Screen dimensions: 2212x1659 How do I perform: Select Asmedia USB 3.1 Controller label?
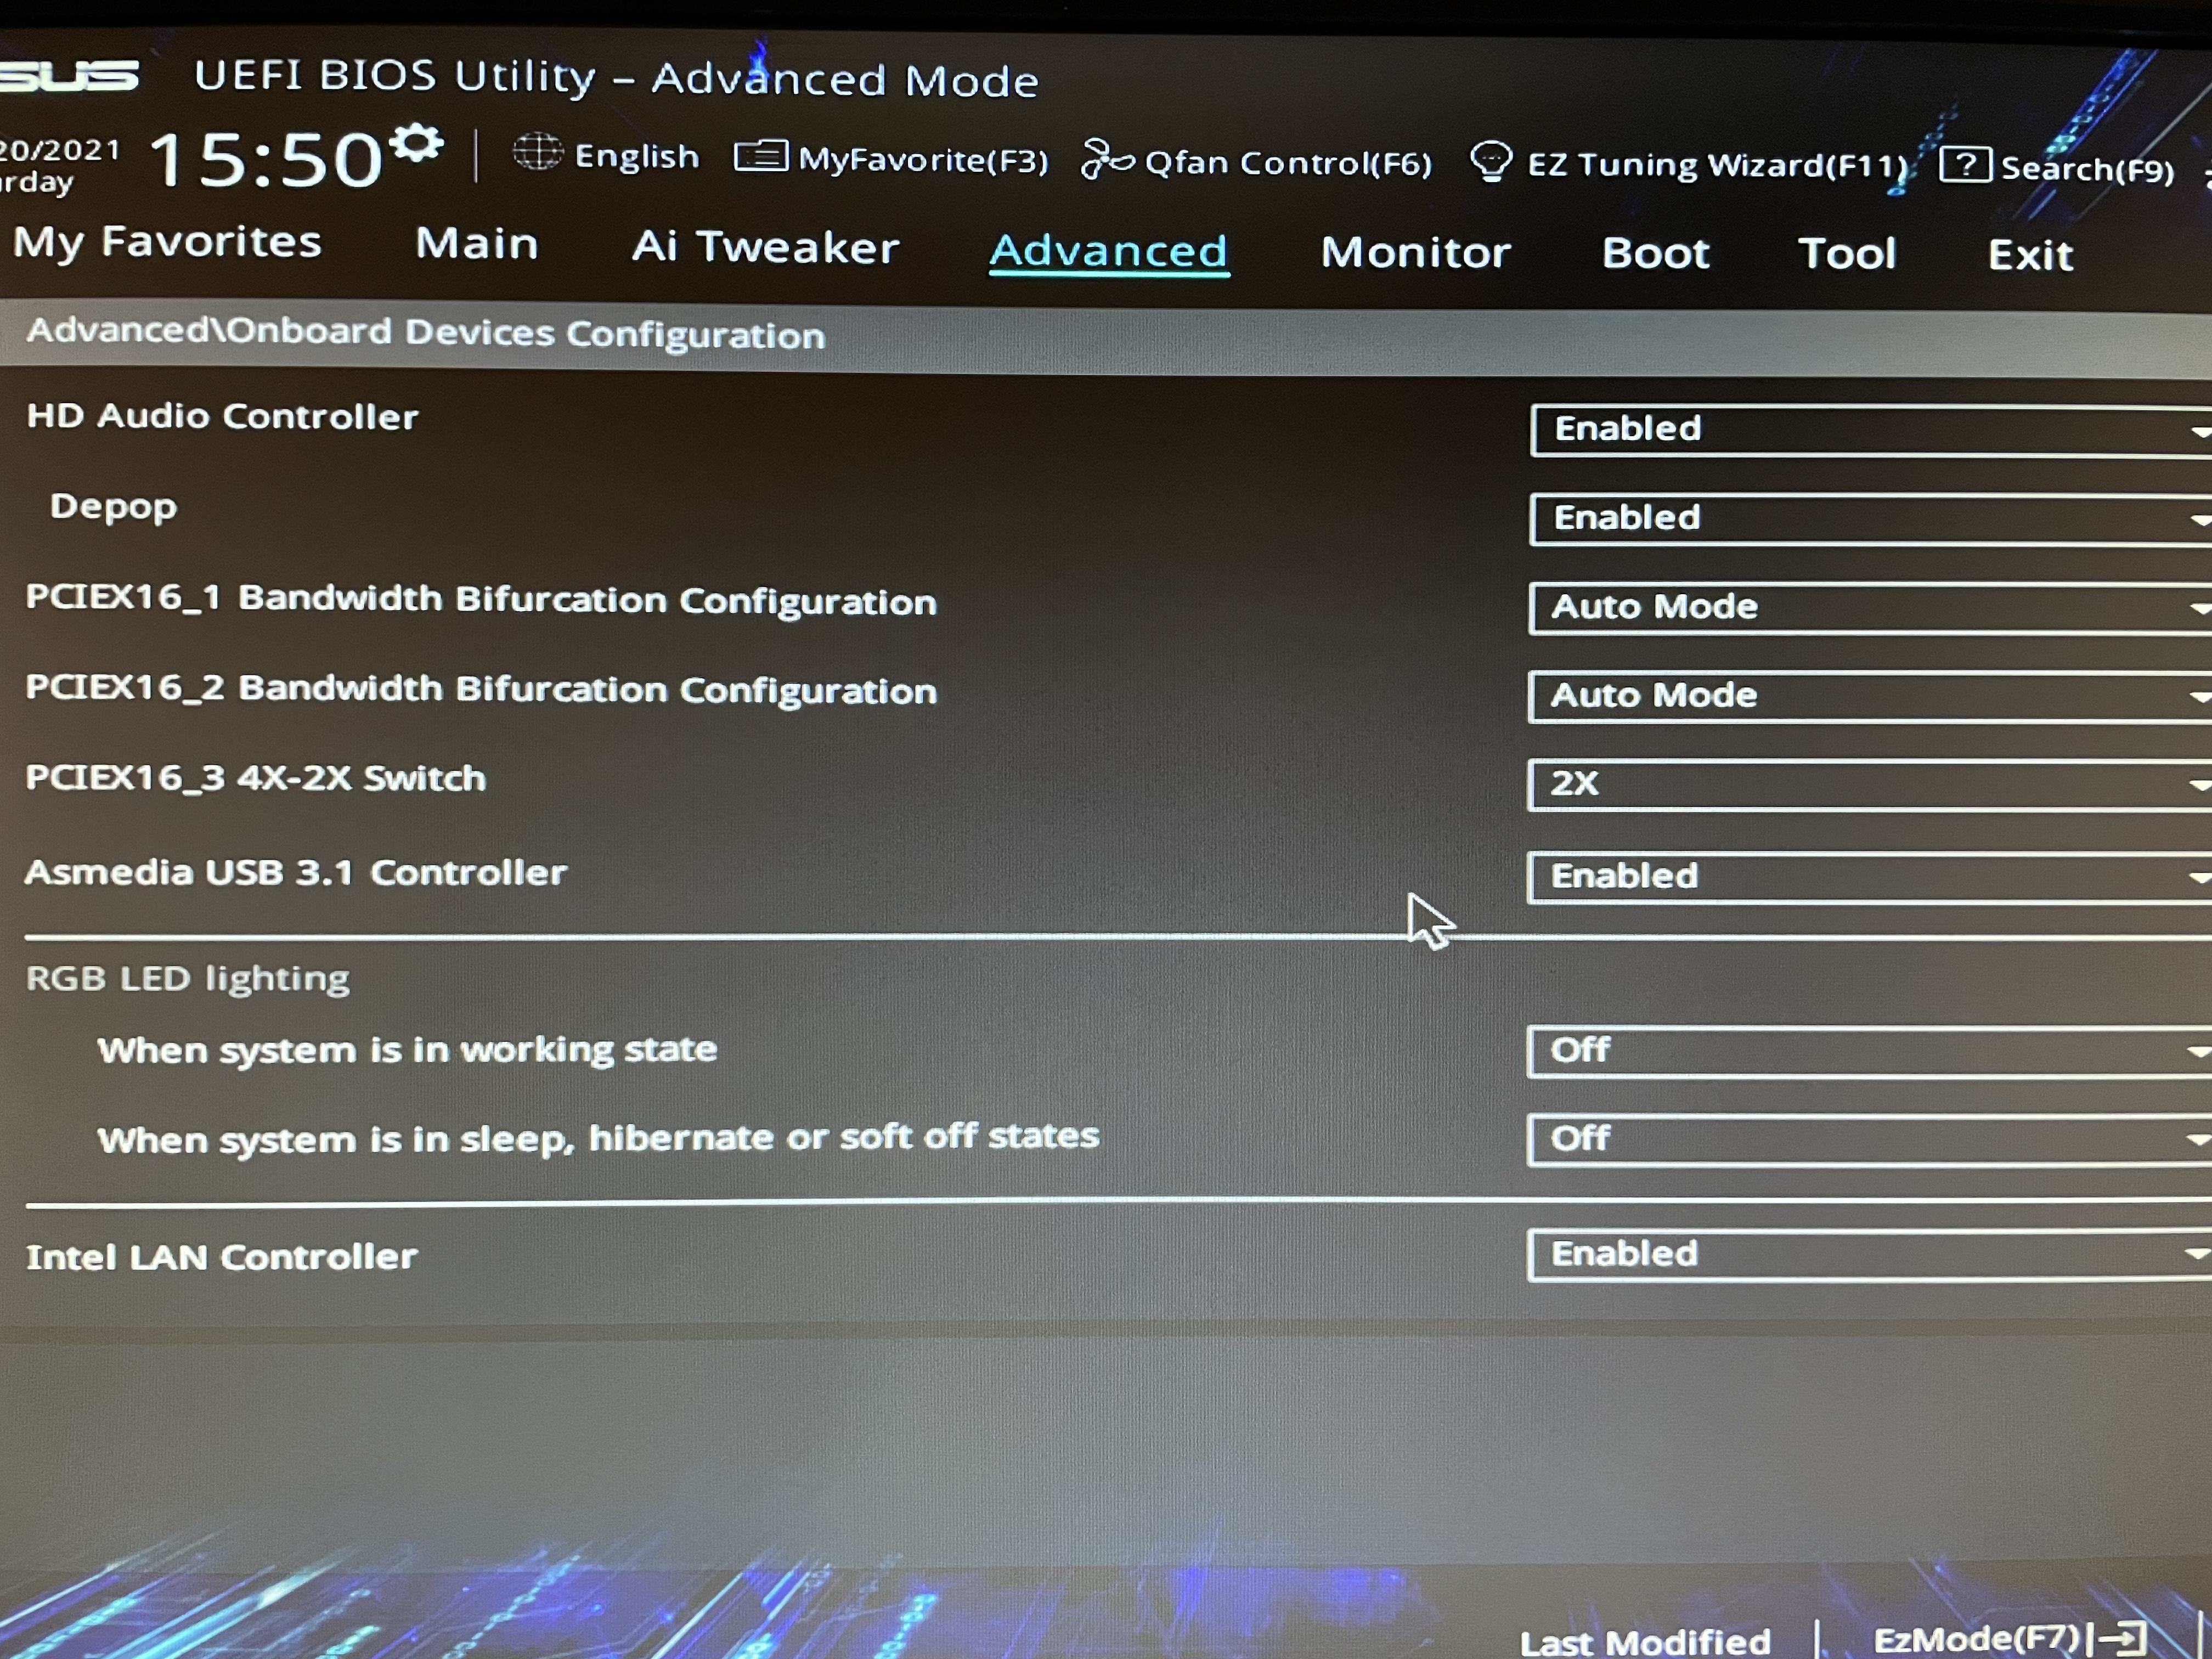point(296,872)
